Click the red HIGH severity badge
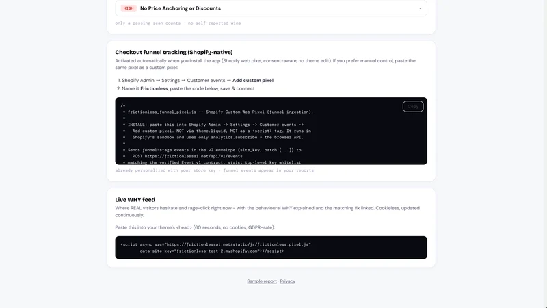 pyautogui.click(x=129, y=8)
